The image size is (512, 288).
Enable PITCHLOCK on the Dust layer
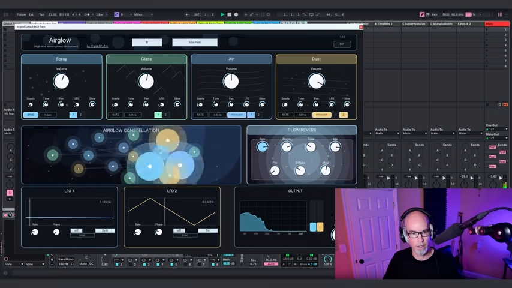(321, 115)
